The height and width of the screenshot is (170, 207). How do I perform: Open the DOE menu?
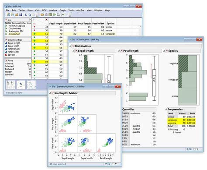(x=45, y=11)
